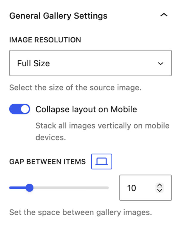
Task: Click the Collapse layout on Mobile label
Action: [86, 109]
